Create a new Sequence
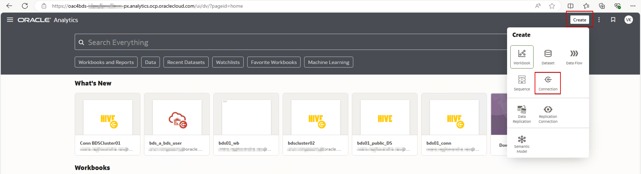 pos(522,83)
